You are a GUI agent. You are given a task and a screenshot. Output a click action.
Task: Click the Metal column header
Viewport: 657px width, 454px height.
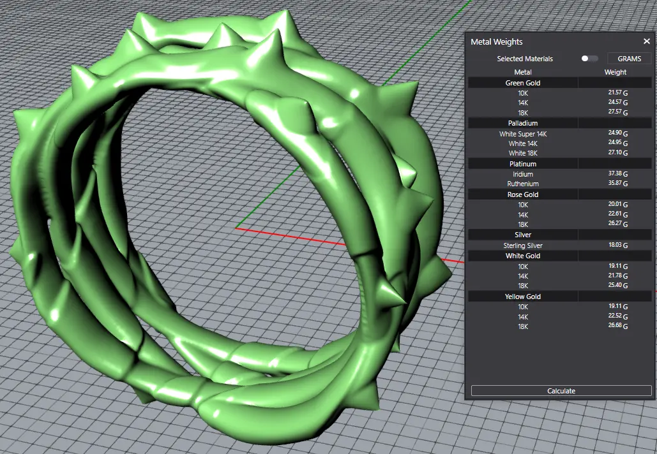point(523,72)
